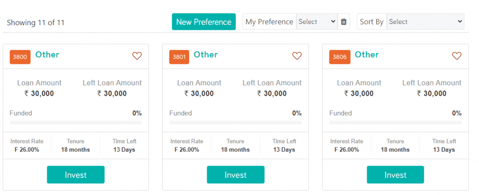Viewport: 479px width, 195px height.
Task: Open My Preference select dropdown
Action: coord(317,21)
